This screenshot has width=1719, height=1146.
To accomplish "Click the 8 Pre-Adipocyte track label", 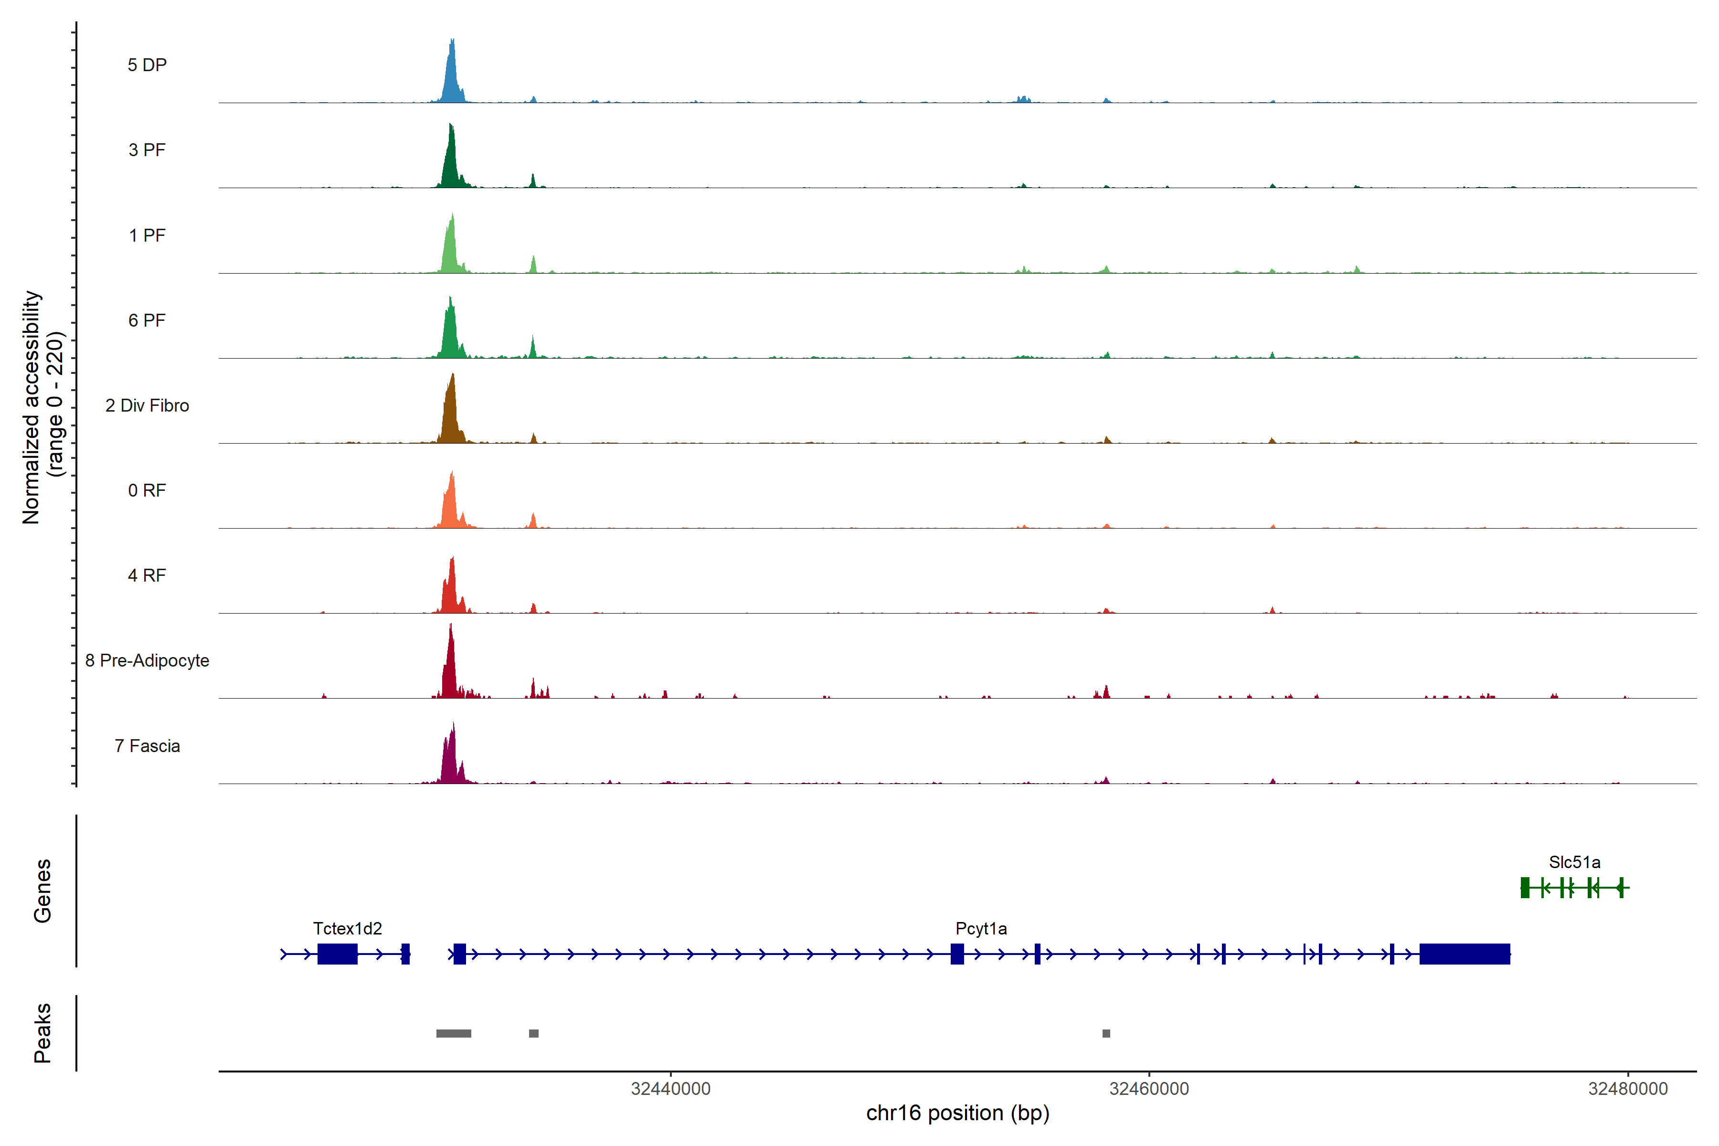I will 147,660.
